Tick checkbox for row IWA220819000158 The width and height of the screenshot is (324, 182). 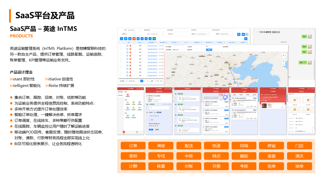click(x=121, y=52)
